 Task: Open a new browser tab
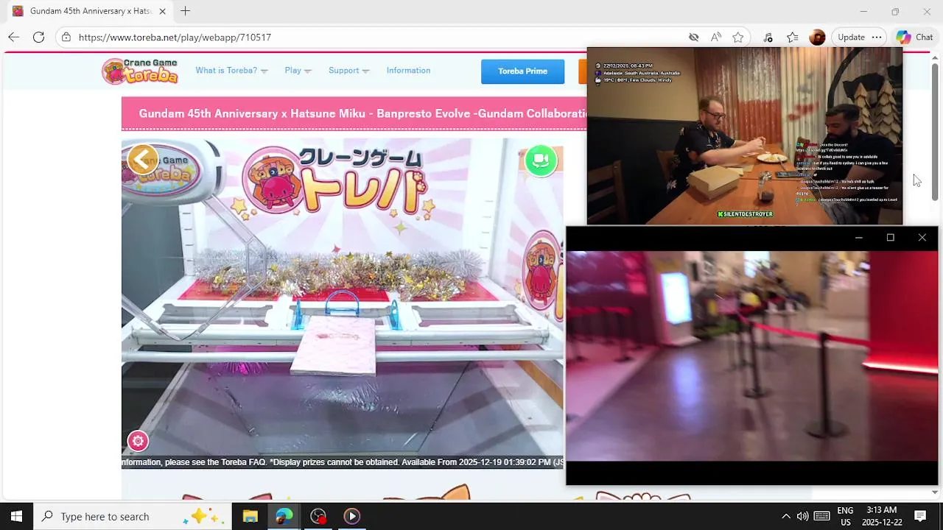click(x=185, y=11)
